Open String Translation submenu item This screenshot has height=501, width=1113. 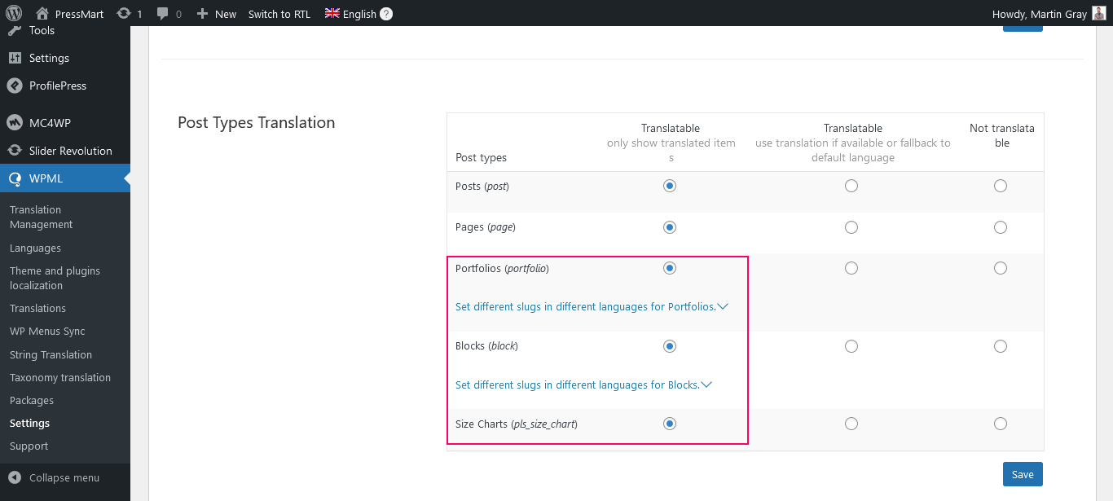(x=51, y=354)
